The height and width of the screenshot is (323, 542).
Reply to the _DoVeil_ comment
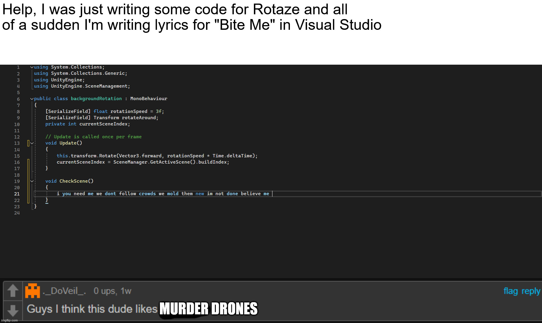click(x=531, y=291)
